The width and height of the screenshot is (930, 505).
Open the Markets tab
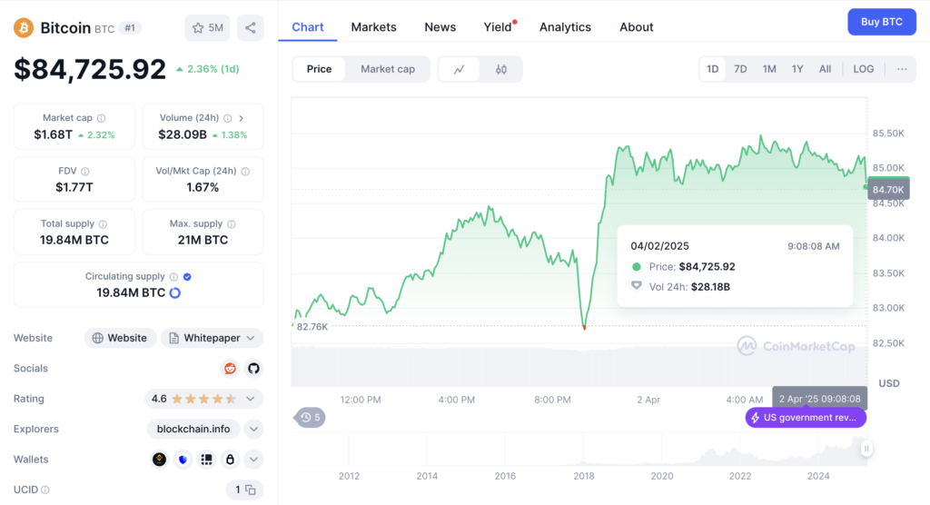tap(373, 27)
